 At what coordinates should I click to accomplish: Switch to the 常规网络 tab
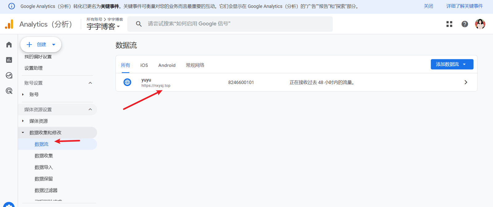click(195, 65)
